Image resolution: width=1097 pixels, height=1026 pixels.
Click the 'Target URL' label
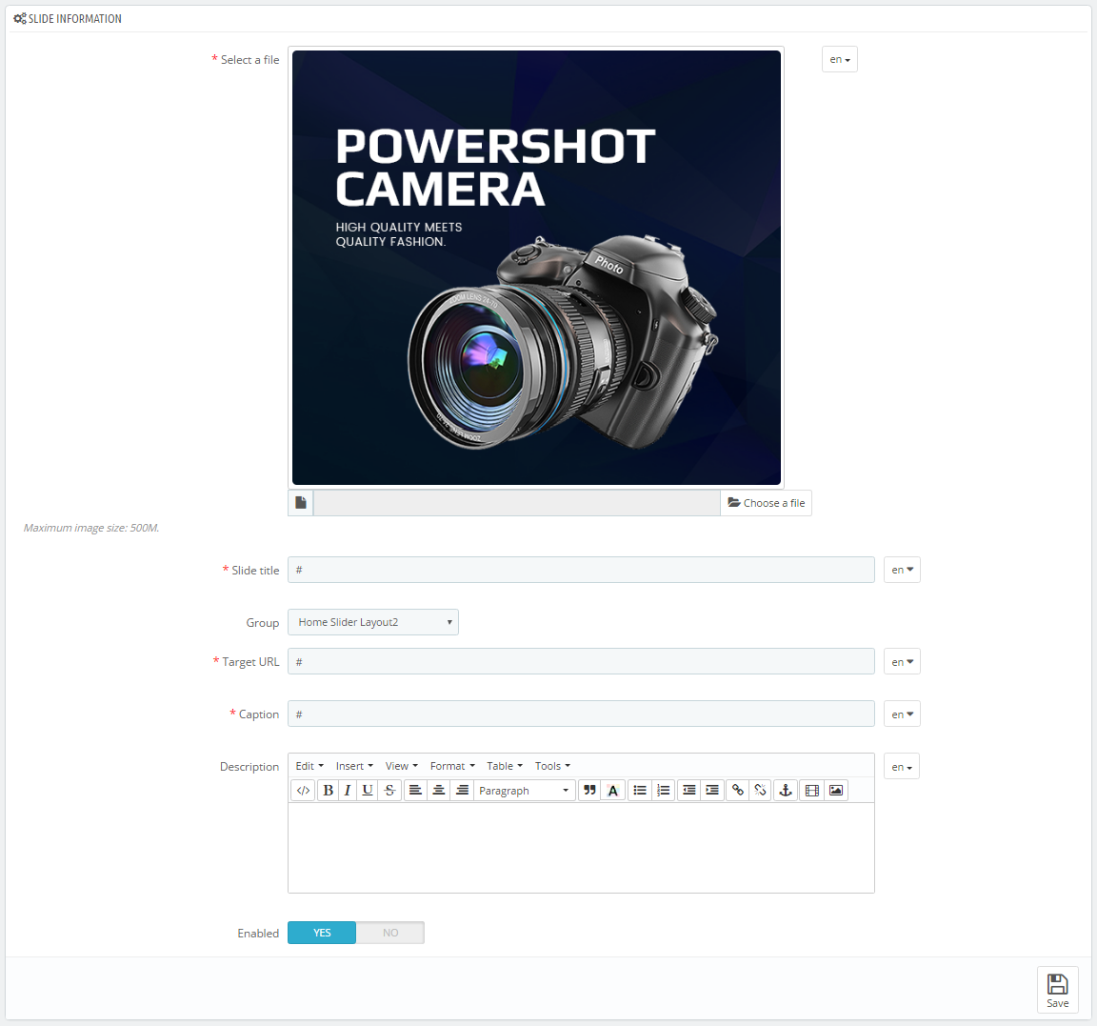[x=250, y=662]
